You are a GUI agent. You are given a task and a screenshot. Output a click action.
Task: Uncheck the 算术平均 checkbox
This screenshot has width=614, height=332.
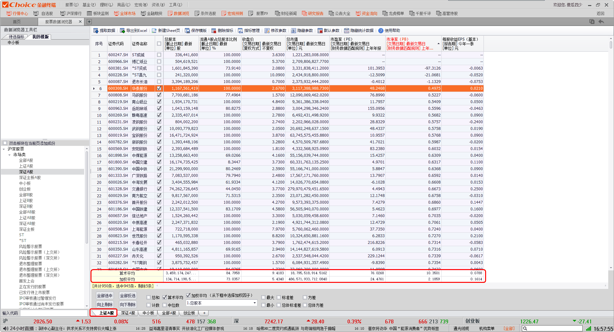click(x=165, y=298)
